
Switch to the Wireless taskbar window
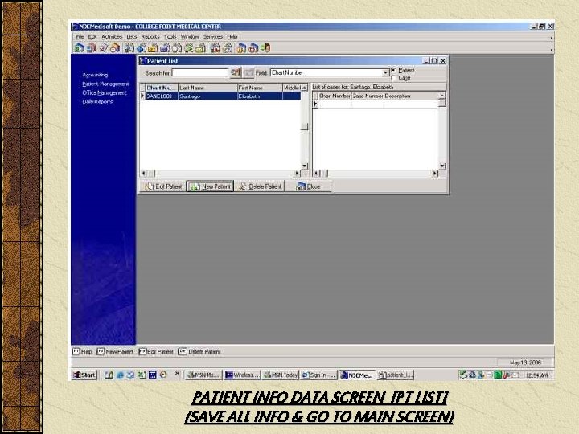[x=242, y=375]
